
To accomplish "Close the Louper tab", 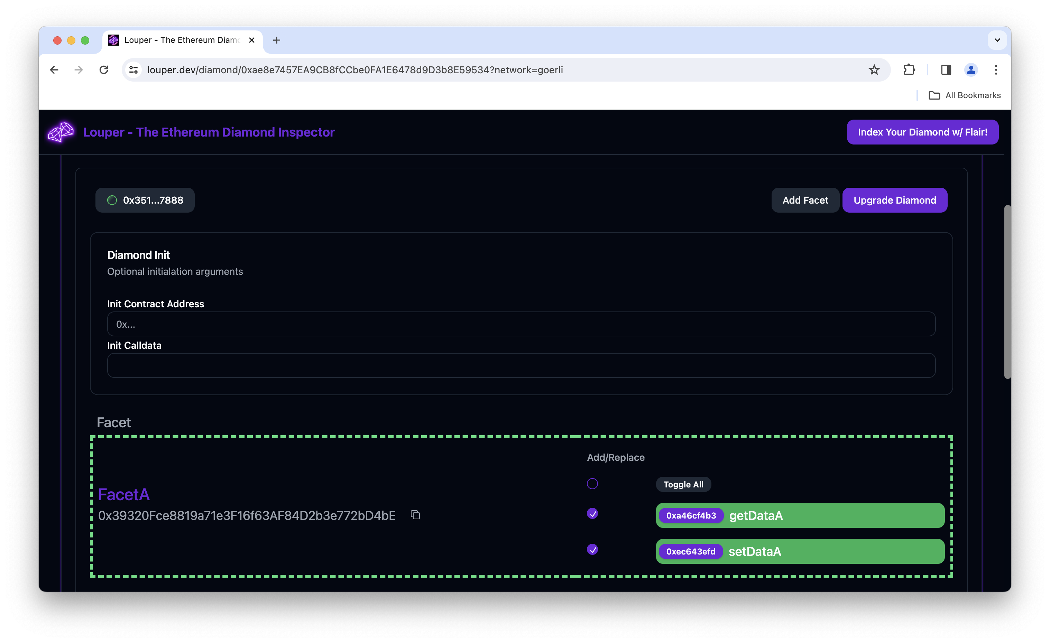I will pyautogui.click(x=252, y=40).
